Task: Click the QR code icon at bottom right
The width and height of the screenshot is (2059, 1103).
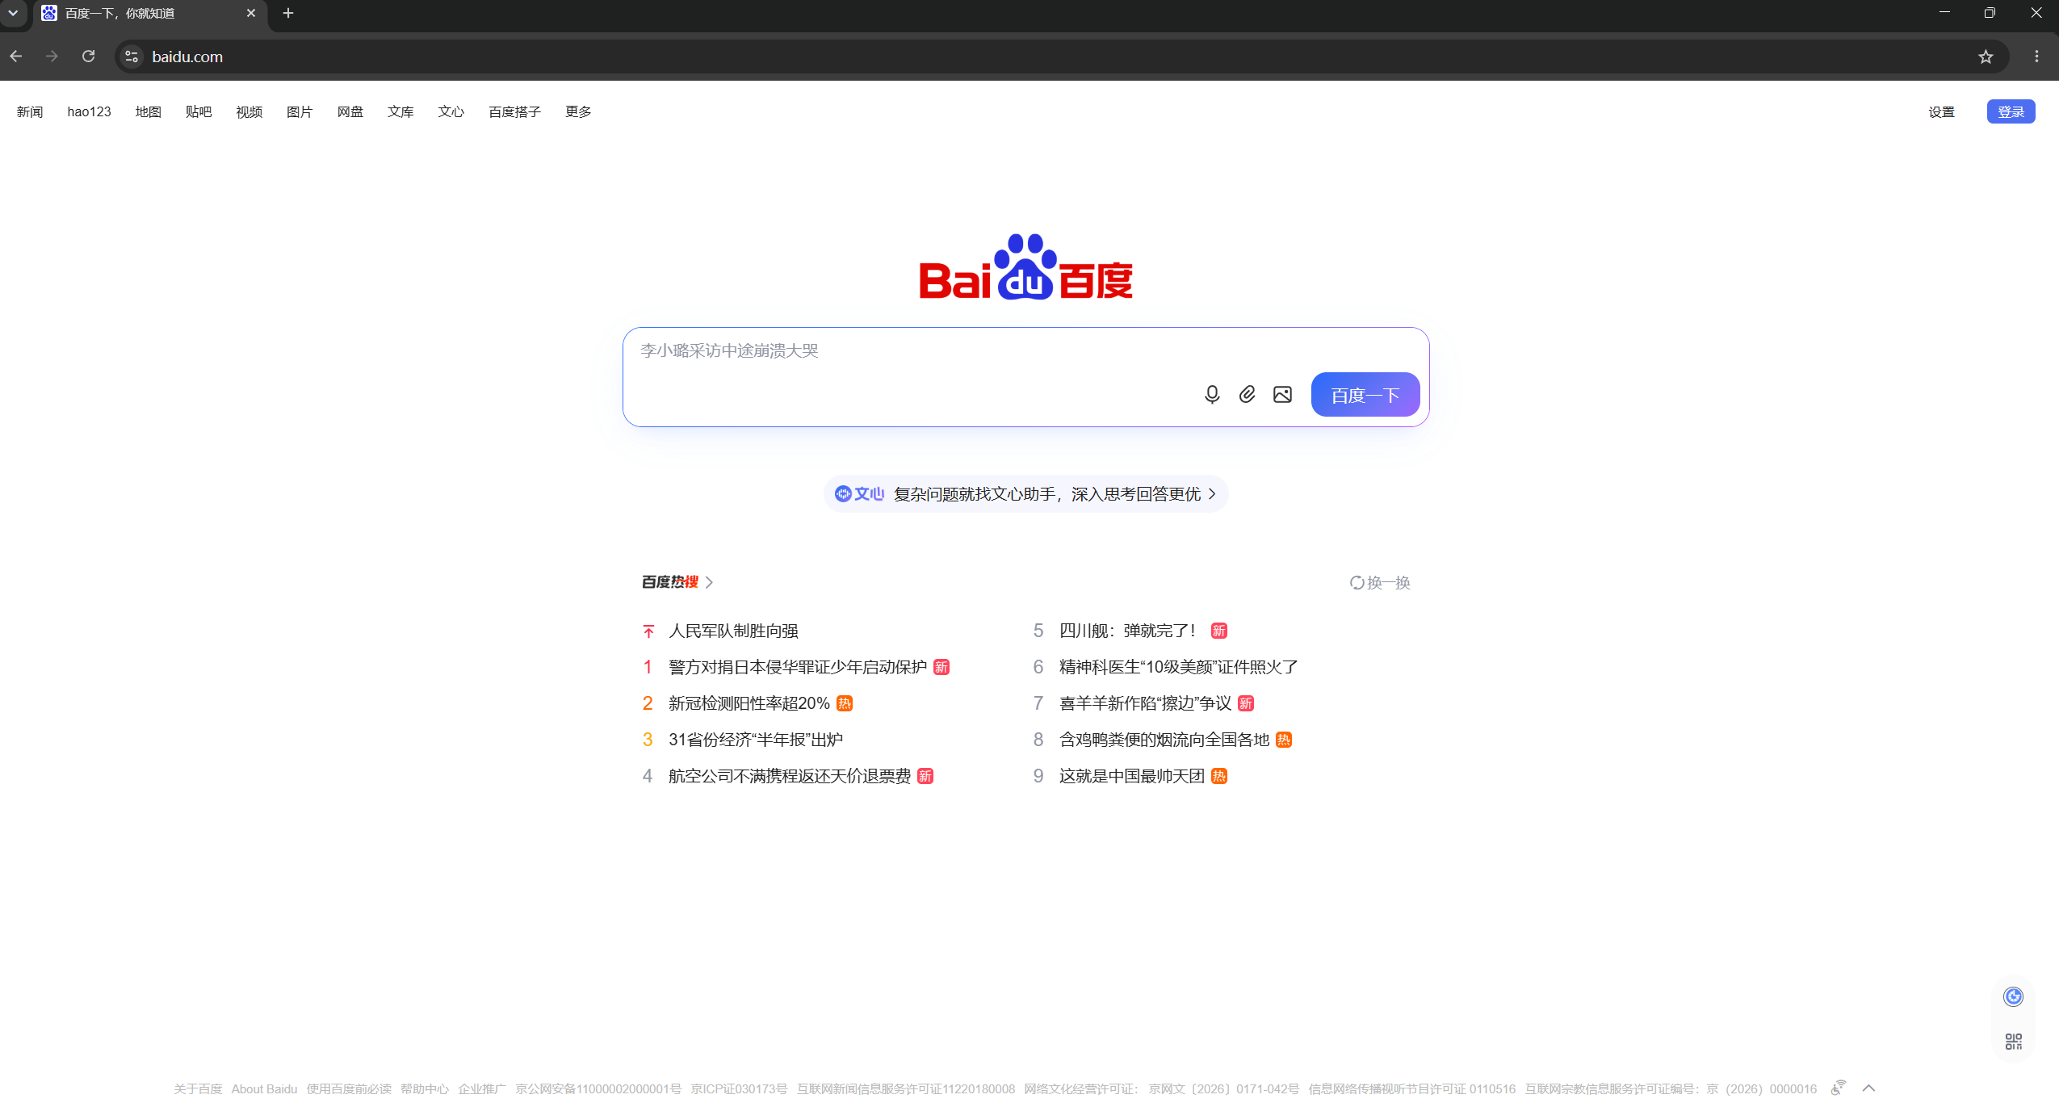Action: coord(2013,1041)
